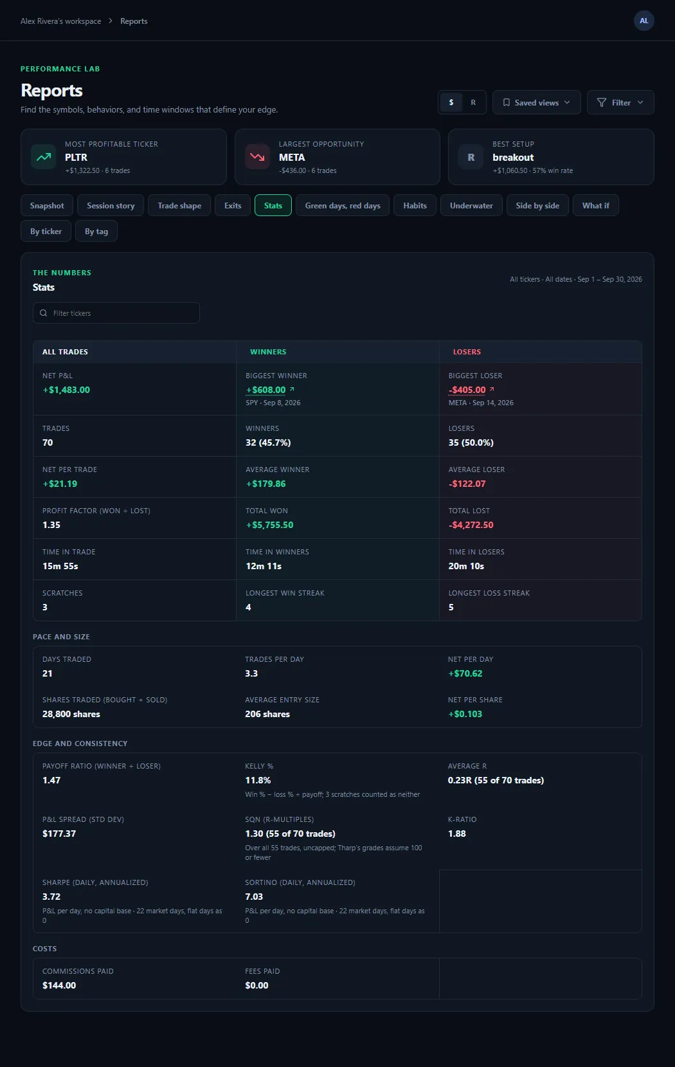Click the average loser -$122.07
This screenshot has height=1067, width=675.
(x=467, y=484)
